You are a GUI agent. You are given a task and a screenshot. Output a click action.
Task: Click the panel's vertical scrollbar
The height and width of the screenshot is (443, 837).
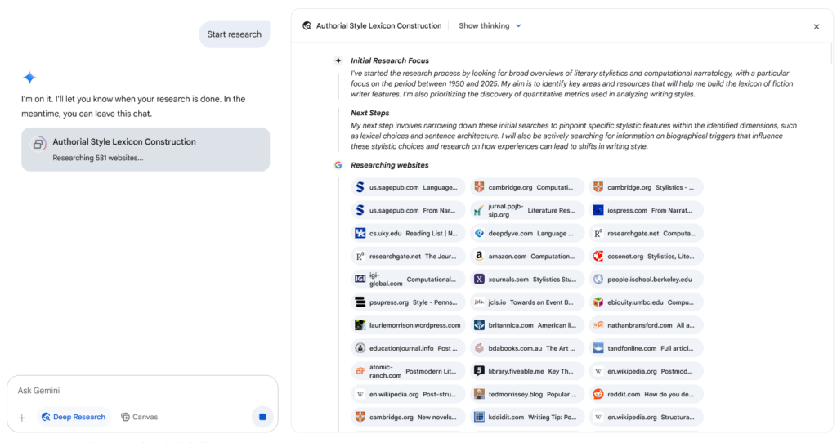(x=830, y=53)
